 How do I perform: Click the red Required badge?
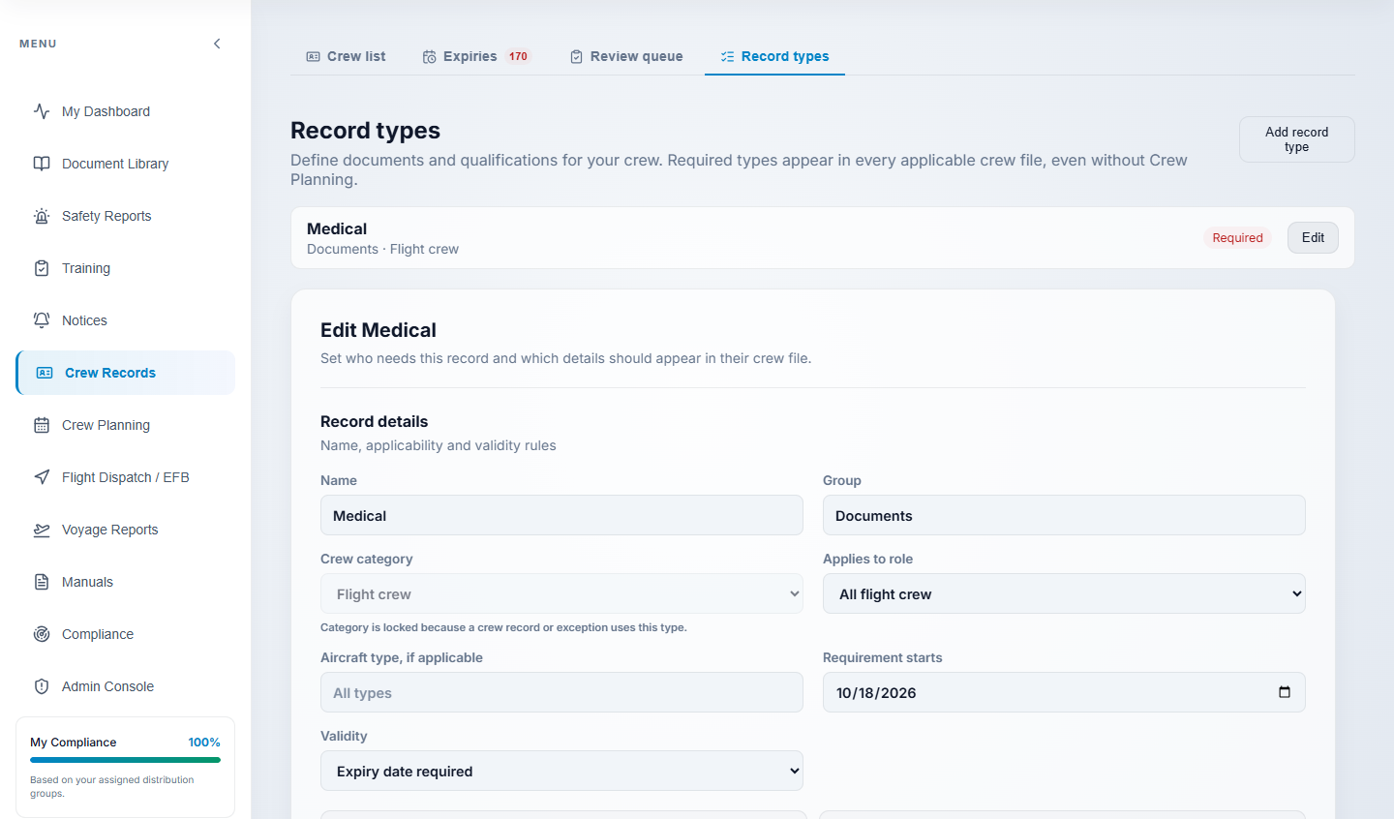(x=1237, y=237)
